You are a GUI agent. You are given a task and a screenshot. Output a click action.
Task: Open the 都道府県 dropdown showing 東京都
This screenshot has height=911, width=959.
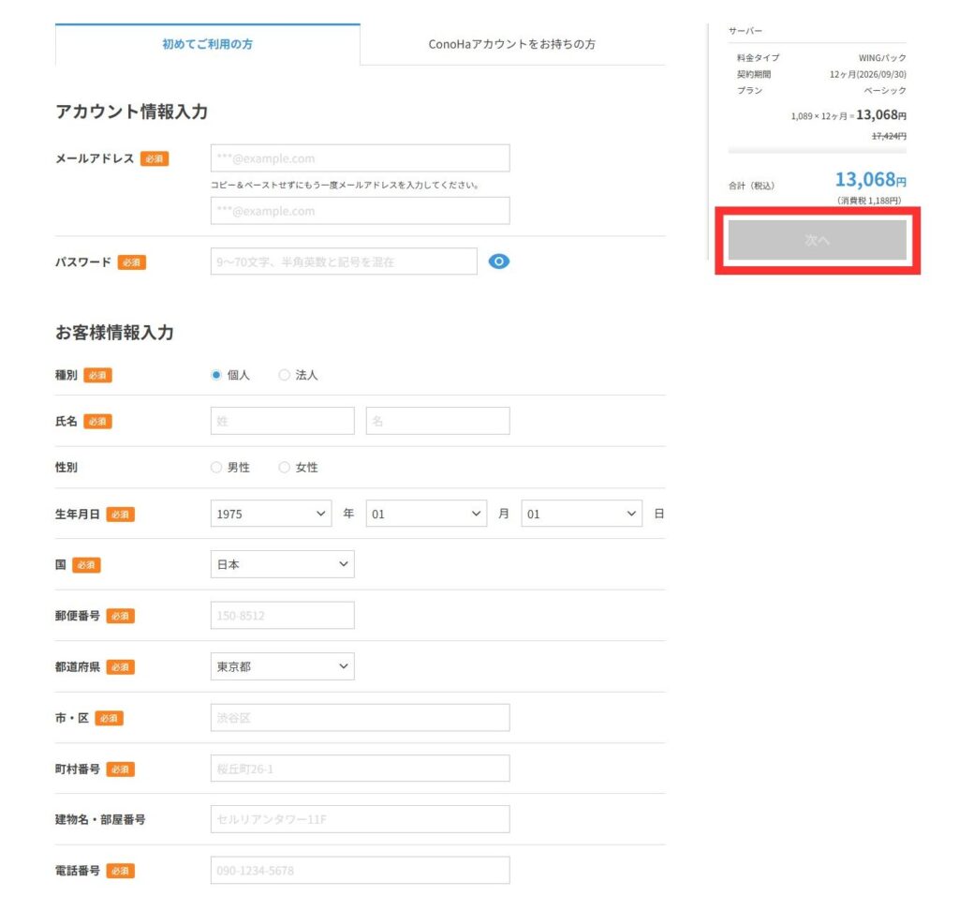click(282, 666)
